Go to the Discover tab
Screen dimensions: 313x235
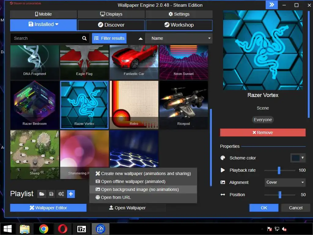click(111, 25)
